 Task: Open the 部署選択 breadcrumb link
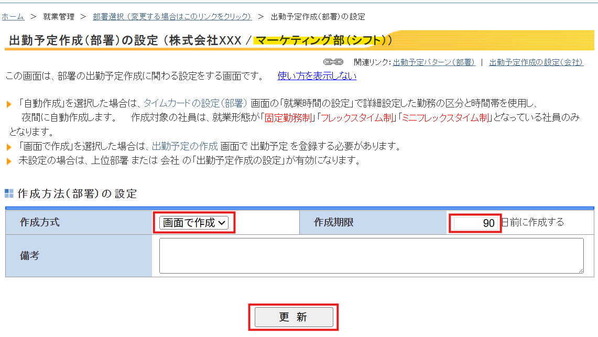172,16
